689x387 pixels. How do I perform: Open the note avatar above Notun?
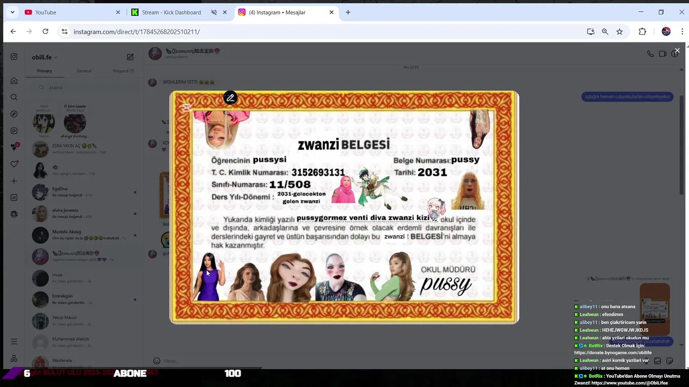[44, 123]
